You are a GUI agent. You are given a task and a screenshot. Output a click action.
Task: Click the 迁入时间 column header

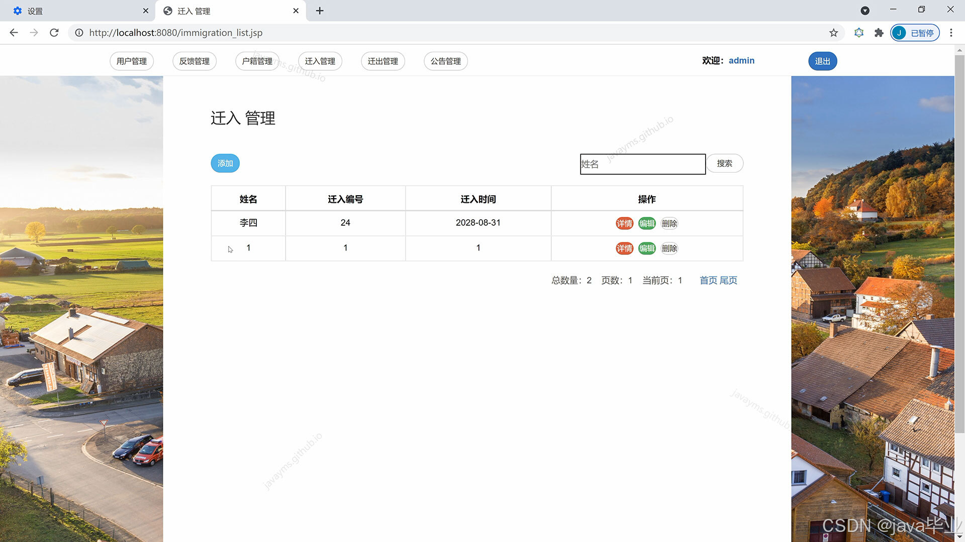(478, 199)
